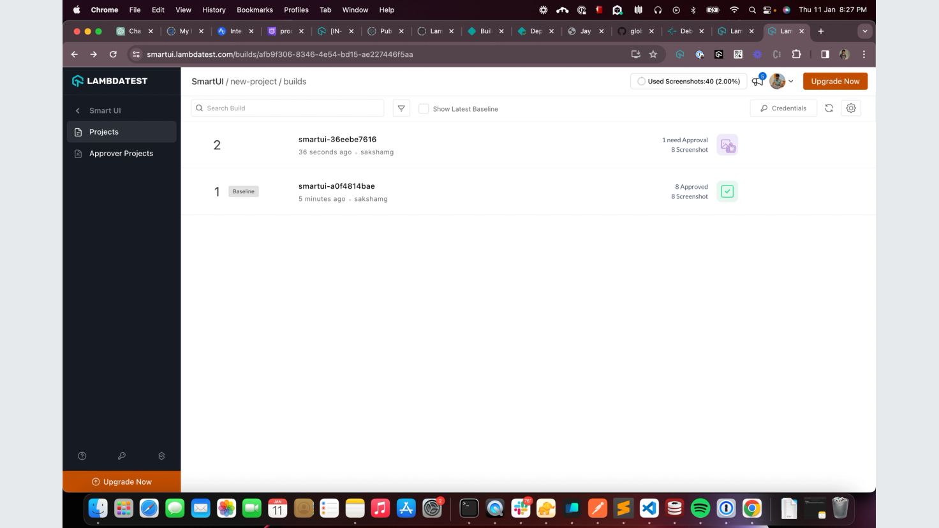
Task: Open the Projects sidebar item
Action: click(x=121, y=132)
